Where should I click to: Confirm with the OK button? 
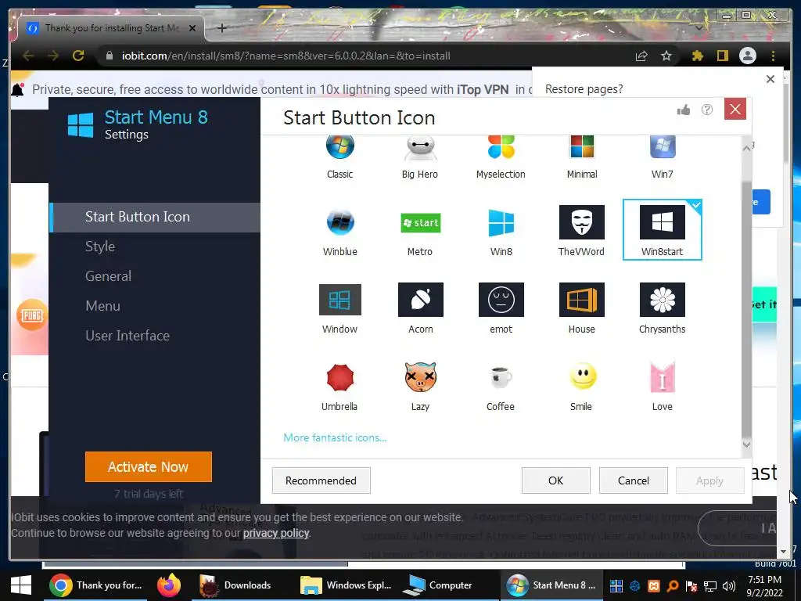556,480
